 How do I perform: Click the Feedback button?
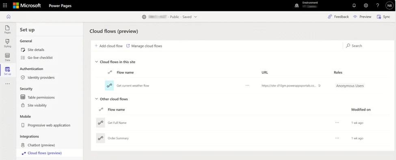338,17
